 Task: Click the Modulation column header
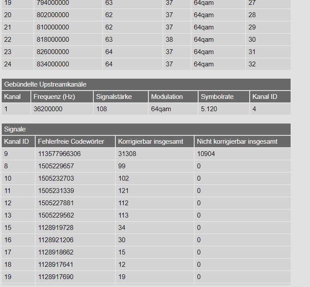(173, 97)
